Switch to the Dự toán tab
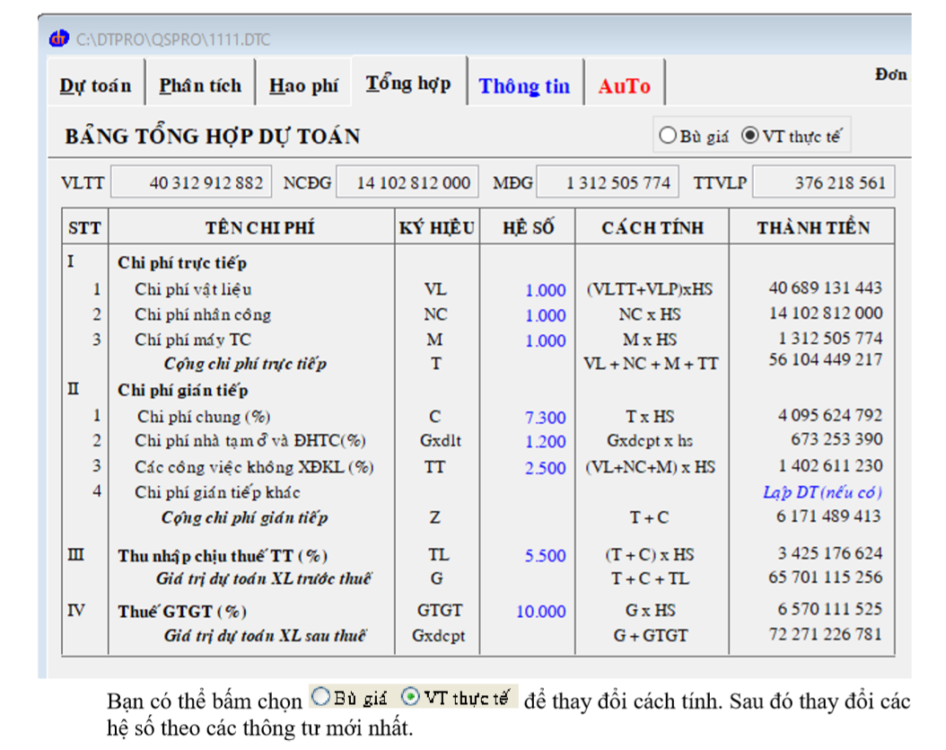Screen dimensions: 946x750 95,86
